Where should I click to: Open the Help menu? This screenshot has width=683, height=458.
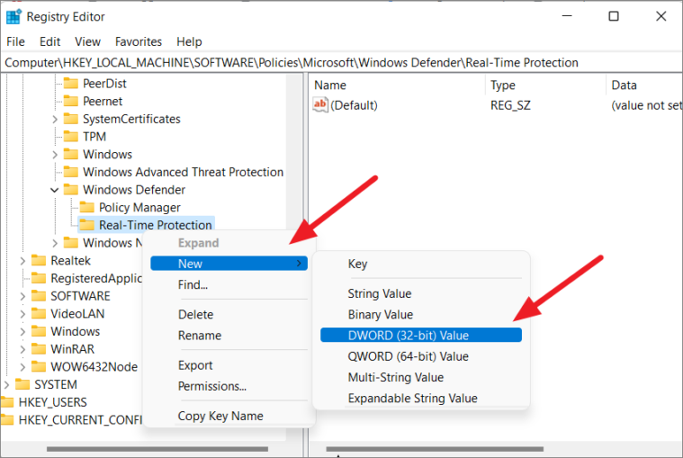pyautogui.click(x=189, y=41)
